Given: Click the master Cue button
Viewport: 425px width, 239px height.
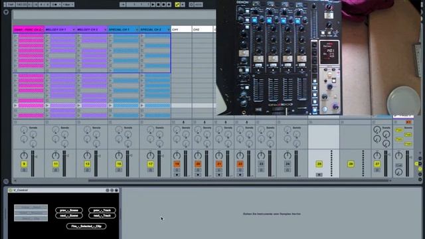Looking at the screenshot, I should coord(398,165).
